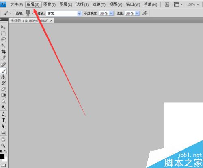Select the Zoom tool

tap(3, 146)
